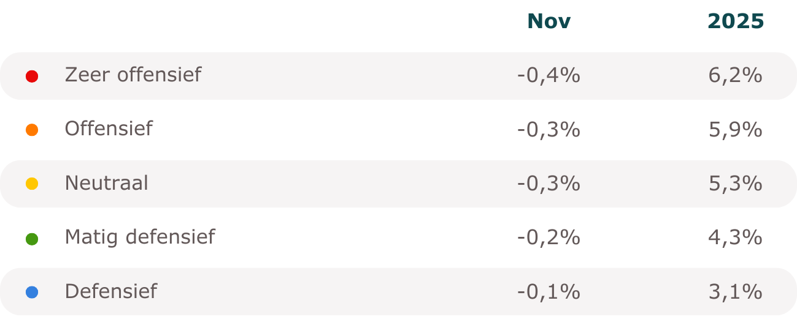Image resolution: width=797 pixels, height=325 pixels.
Task: Open the Offensief profile label
Action: coord(109,129)
